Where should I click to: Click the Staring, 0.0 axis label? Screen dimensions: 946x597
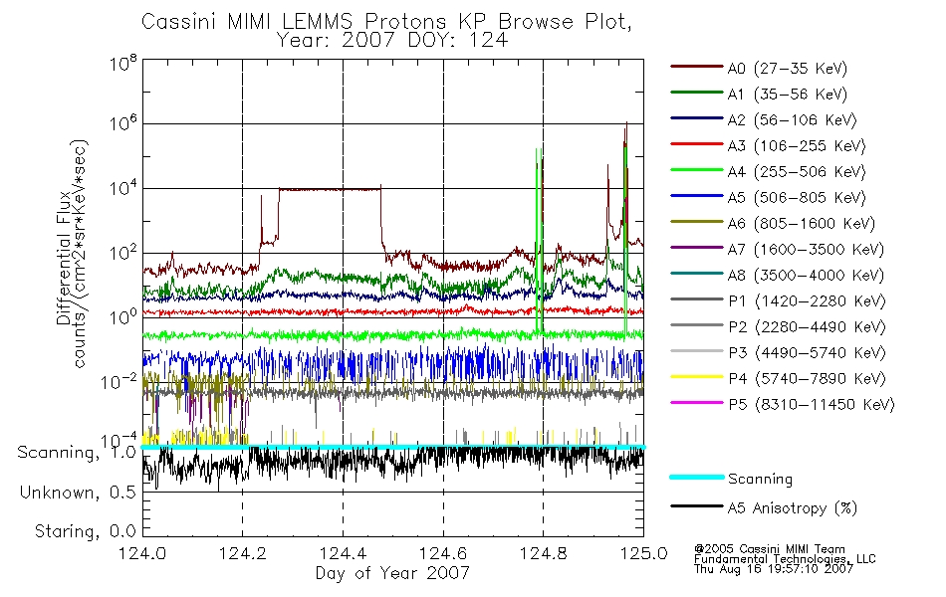(x=85, y=532)
